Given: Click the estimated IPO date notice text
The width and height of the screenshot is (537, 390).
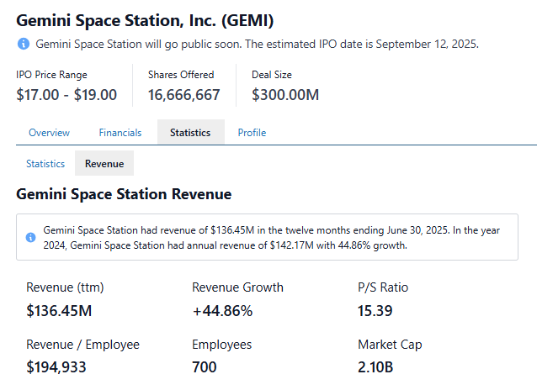Looking at the screenshot, I should click(258, 44).
